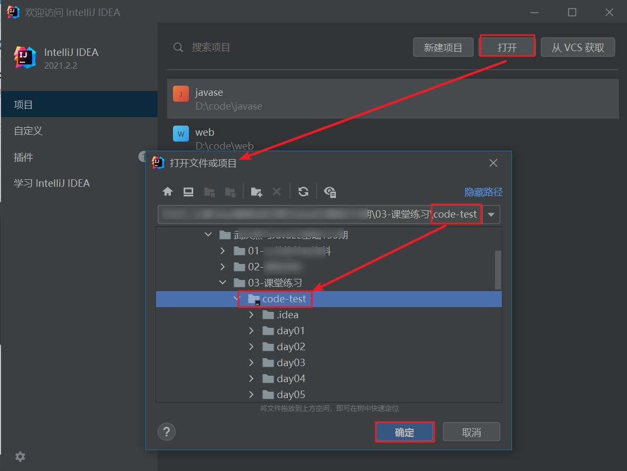Click the D:\code\javase path text
The image size is (627, 471).
pos(229,106)
